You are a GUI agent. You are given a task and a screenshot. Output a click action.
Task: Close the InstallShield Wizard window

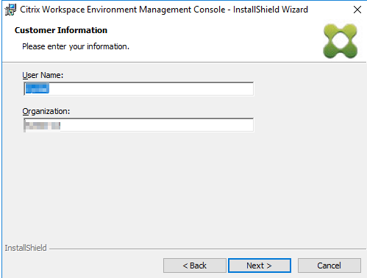click(x=357, y=10)
